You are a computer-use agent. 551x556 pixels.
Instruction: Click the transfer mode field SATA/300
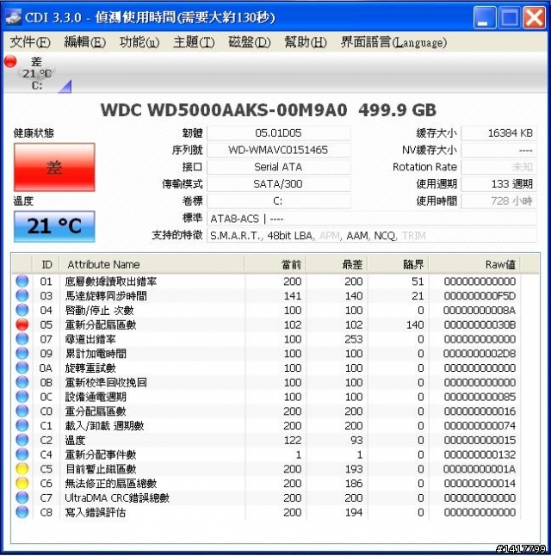[x=279, y=184]
